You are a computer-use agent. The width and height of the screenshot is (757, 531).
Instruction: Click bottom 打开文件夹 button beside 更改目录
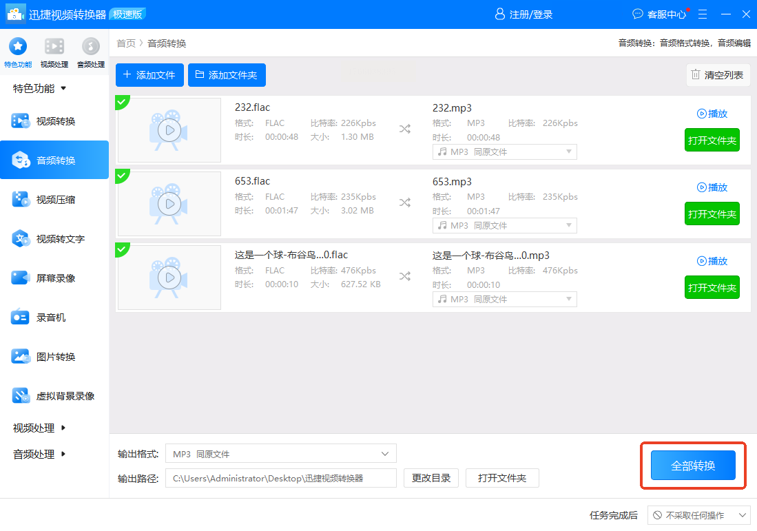(502, 479)
